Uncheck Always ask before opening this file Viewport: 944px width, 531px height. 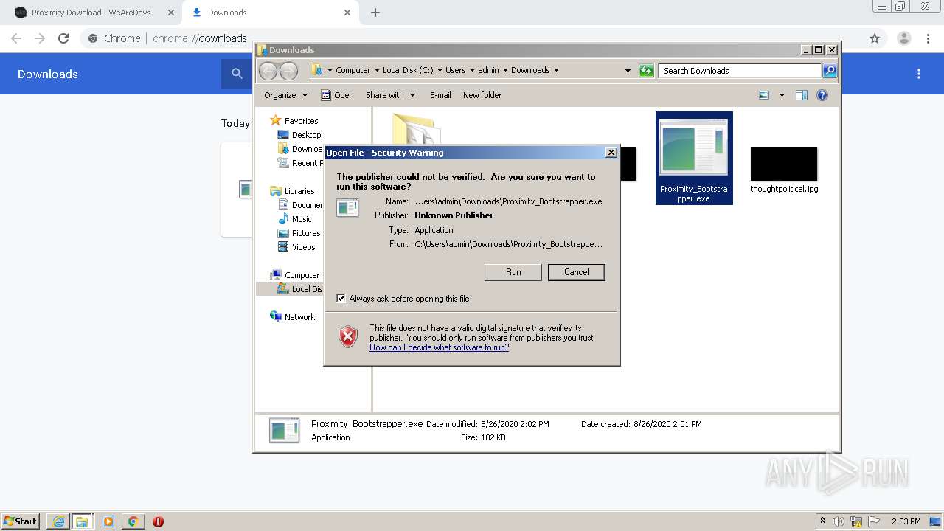tap(341, 299)
